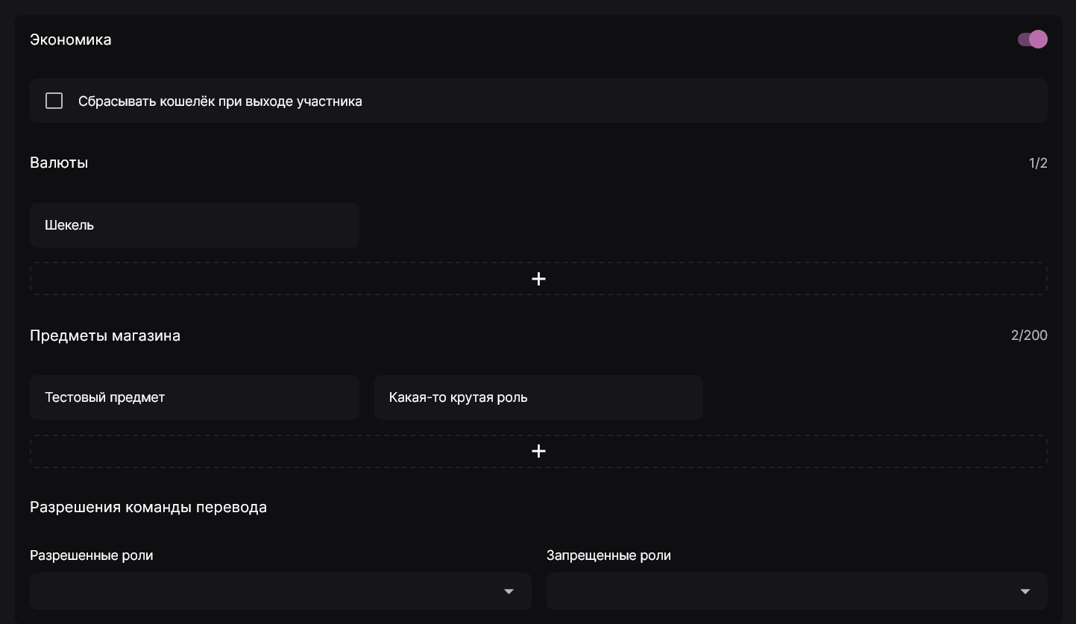Click the shop items counter showing 2/200
This screenshot has width=1076, height=624.
pyautogui.click(x=1030, y=335)
